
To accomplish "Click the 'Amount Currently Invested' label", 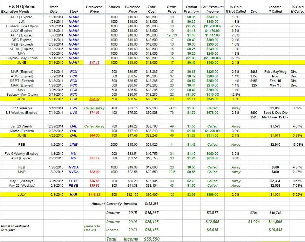I will (x=114, y=204).
